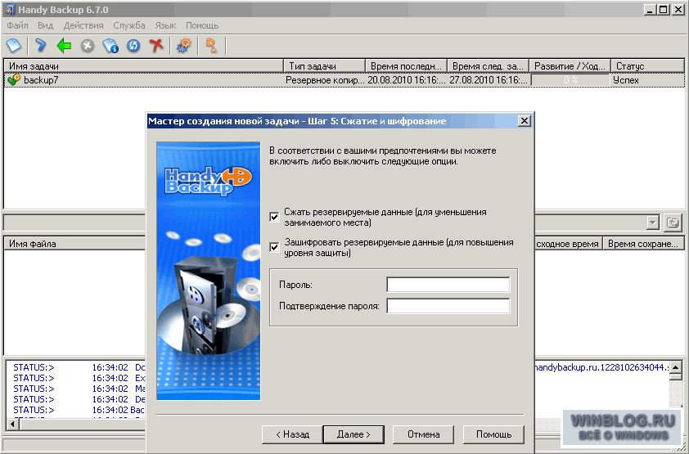The image size is (689, 454).
Task: Click the red X delete task icon
Action: 156,45
